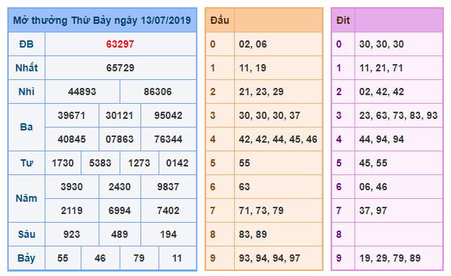This screenshot has height=276, width=451.
Task: Click the red special prize number 63297
Action: coord(120,44)
